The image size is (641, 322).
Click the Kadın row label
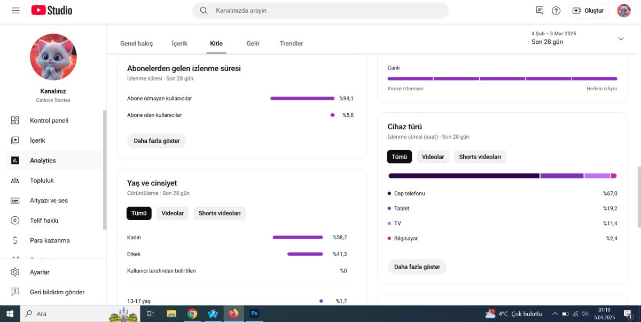pyautogui.click(x=134, y=238)
